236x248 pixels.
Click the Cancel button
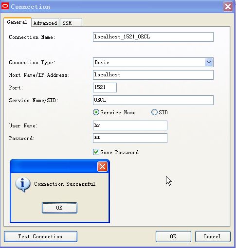point(213,236)
